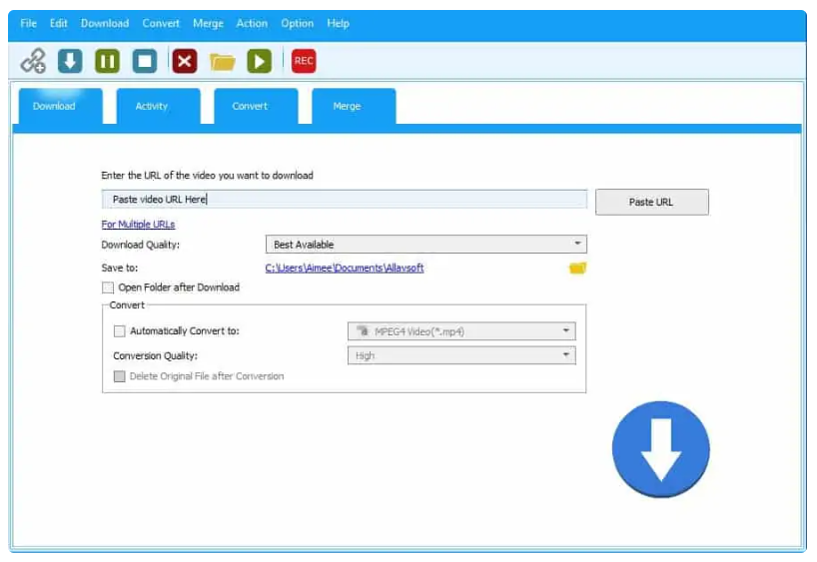Open the Edit menu

(x=58, y=23)
